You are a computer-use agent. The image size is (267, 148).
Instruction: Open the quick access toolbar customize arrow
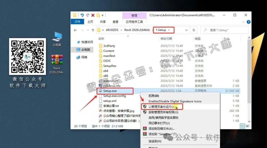point(102,15)
